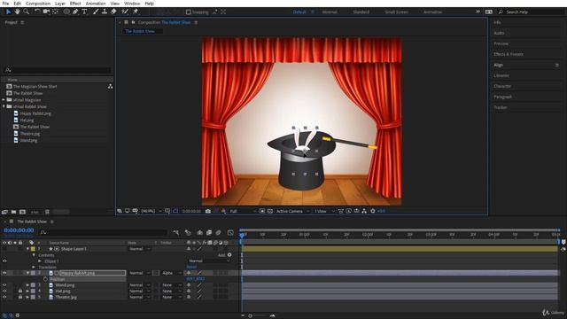
Task: Select the Eraser tool
Action: (x=113, y=12)
